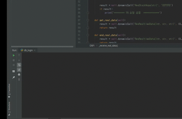182x119 pixels.
Task: Close the db_login run tab
Action: tap(35, 50)
